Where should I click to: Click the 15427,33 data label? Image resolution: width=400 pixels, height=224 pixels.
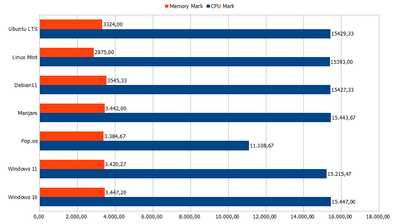342,90
